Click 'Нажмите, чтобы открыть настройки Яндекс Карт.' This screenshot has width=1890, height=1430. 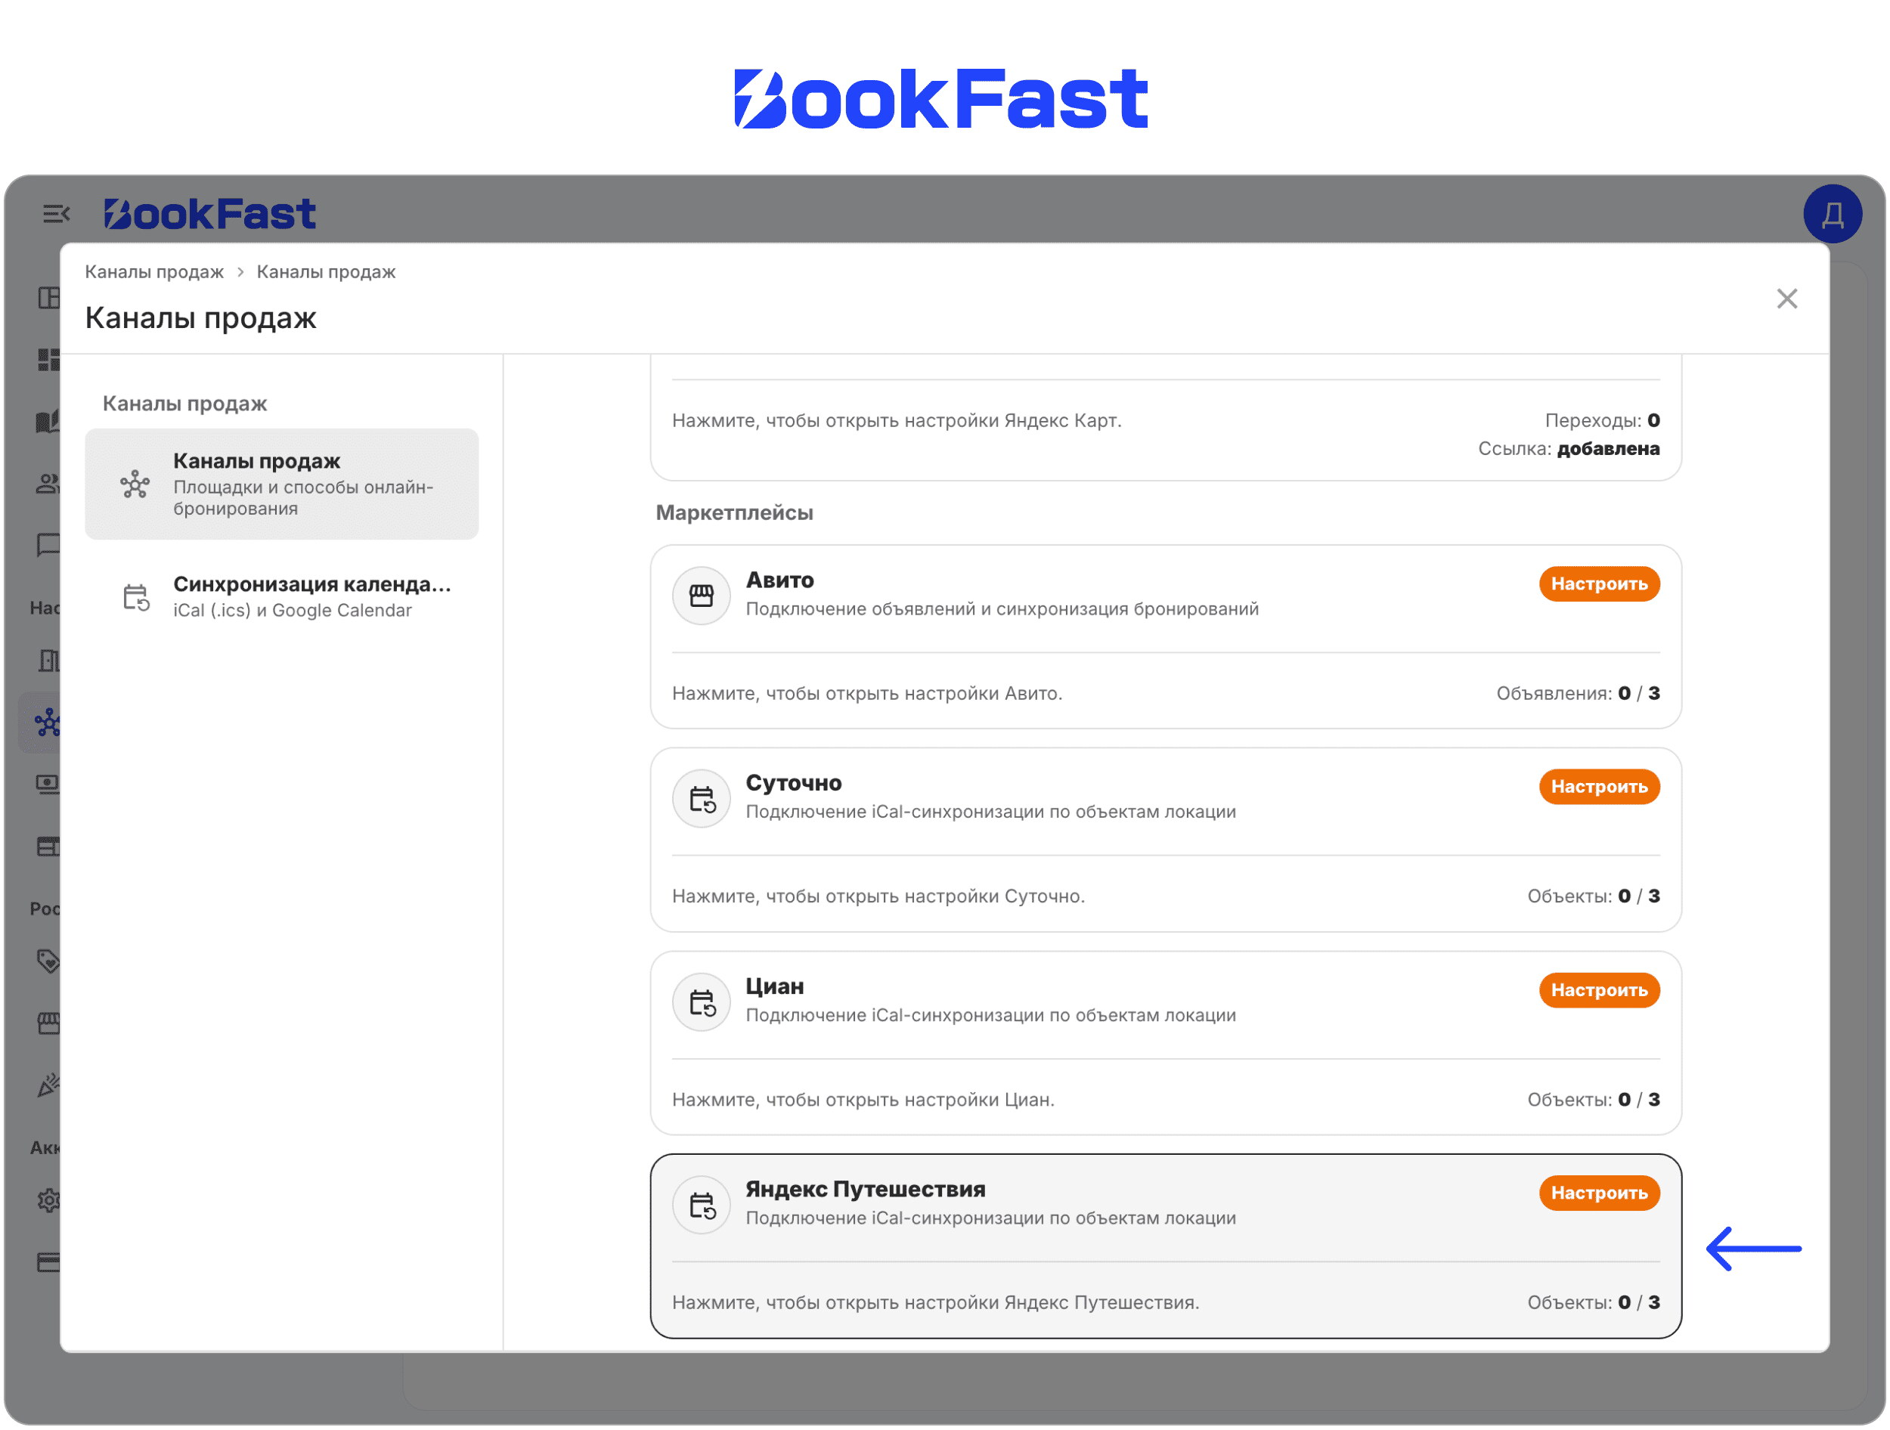coord(897,420)
